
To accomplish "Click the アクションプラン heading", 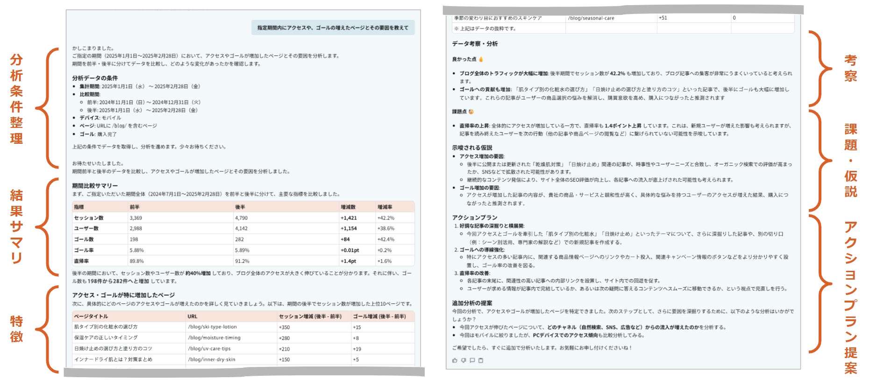I will (474, 218).
